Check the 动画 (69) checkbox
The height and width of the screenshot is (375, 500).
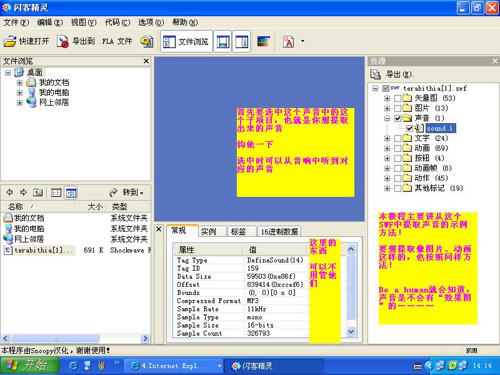[x=397, y=148]
